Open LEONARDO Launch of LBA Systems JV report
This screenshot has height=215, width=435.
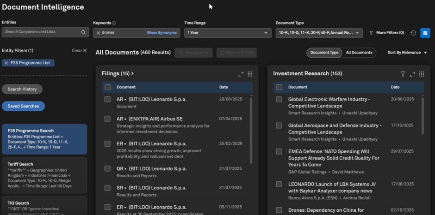click(x=332, y=188)
